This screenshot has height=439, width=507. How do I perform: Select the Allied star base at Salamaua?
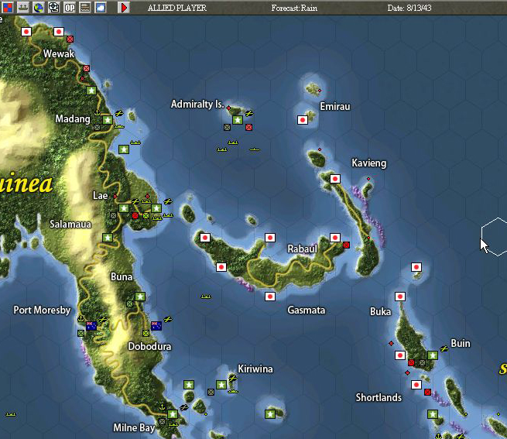pyautogui.click(x=108, y=238)
